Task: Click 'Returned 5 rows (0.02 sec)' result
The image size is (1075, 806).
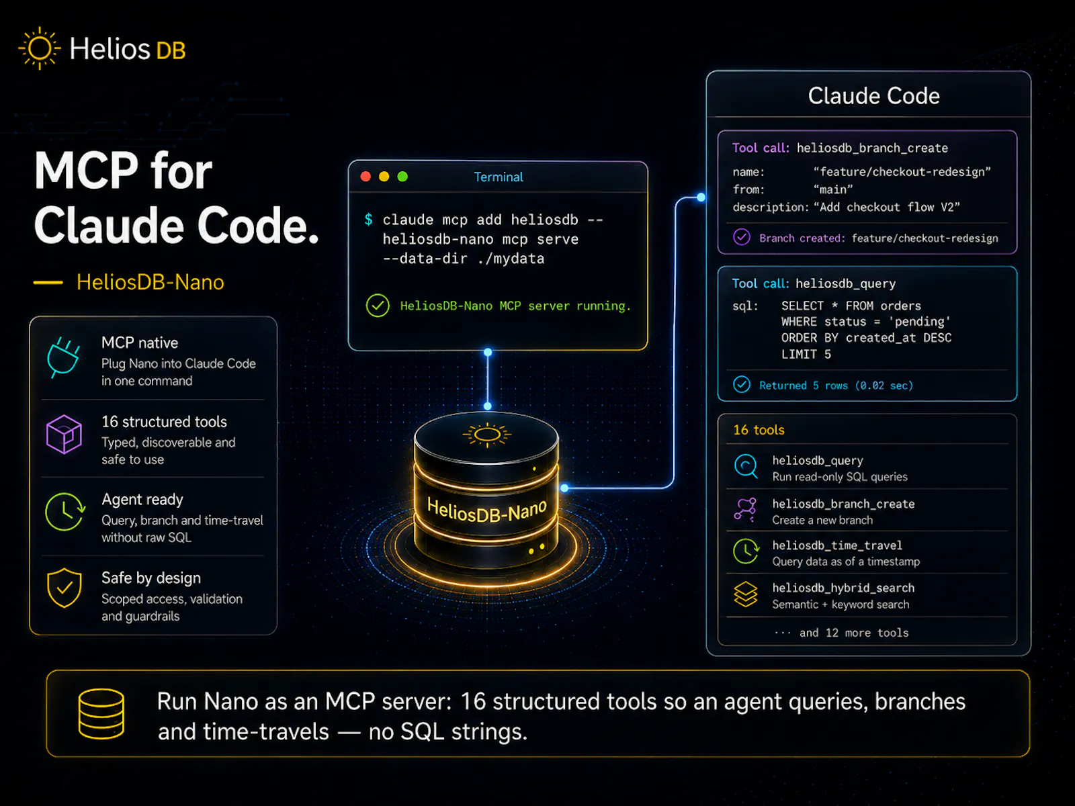Action: (836, 385)
